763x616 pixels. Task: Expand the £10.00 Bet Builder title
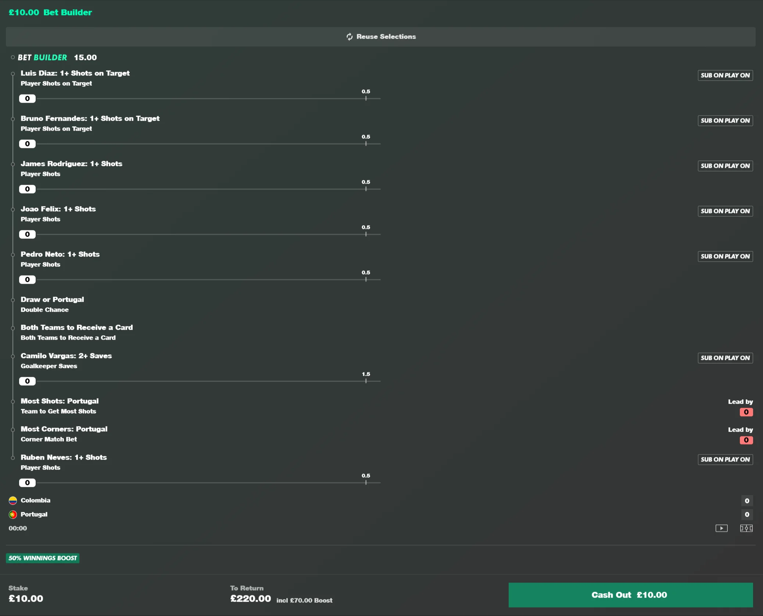50,12
